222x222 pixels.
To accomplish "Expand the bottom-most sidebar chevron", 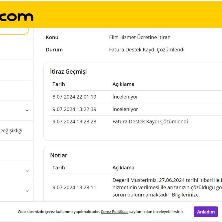I will [27, 191].
